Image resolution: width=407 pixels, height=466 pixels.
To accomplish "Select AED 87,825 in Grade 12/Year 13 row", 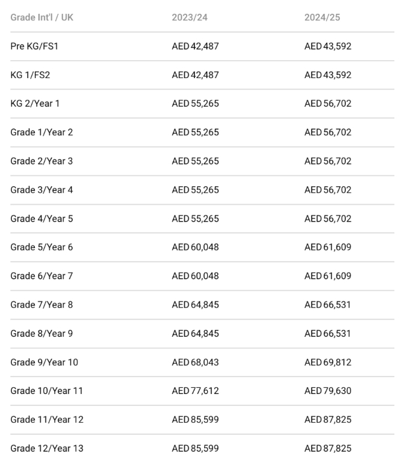I will [328, 449].
